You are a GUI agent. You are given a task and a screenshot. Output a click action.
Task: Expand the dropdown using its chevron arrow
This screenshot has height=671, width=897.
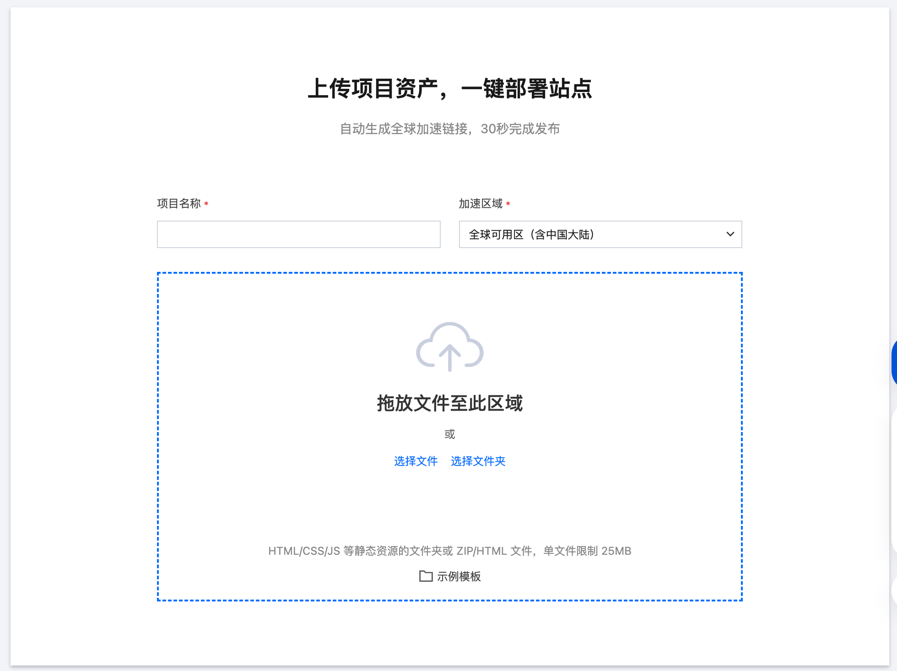coord(730,234)
